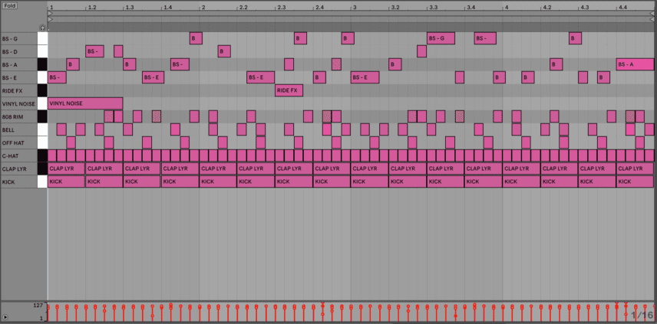Select the long VINYL NOISE note
The height and width of the screenshot is (324, 657).
[x=85, y=103]
